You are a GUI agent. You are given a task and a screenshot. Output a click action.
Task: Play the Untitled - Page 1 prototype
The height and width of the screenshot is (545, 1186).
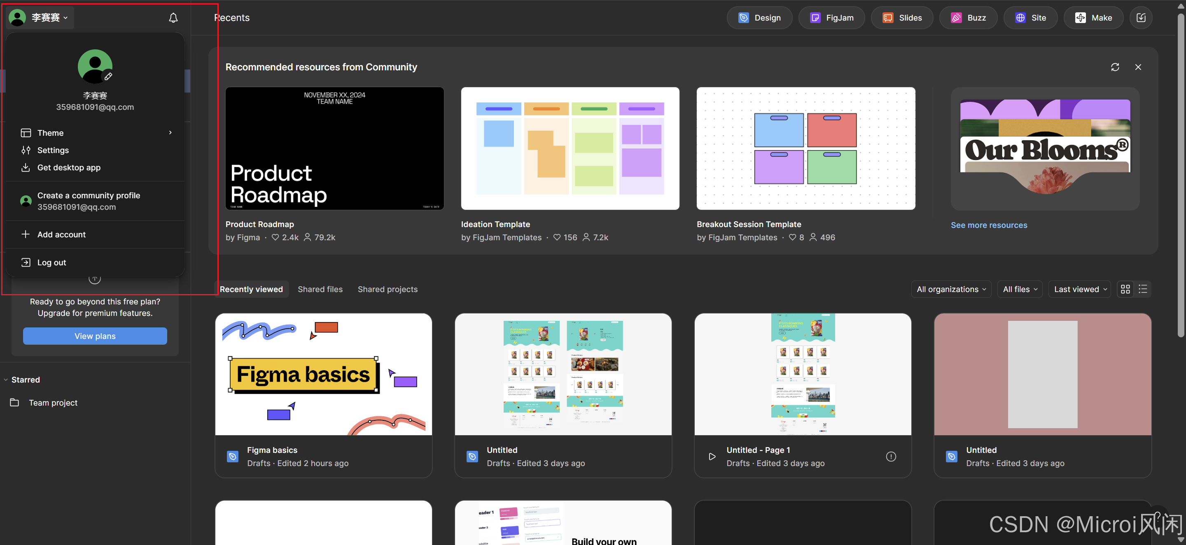point(712,456)
